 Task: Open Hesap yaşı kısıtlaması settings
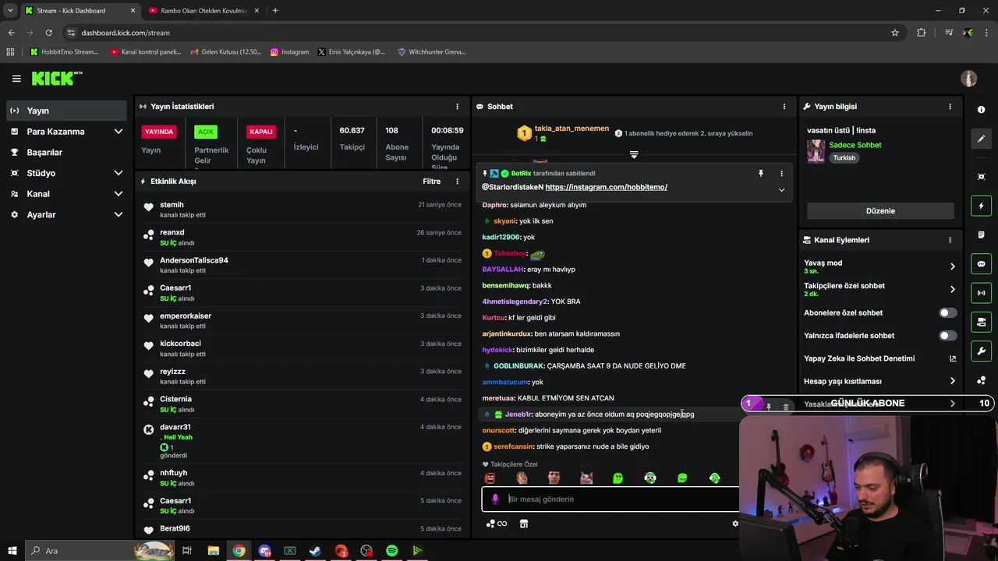pyautogui.click(x=879, y=381)
